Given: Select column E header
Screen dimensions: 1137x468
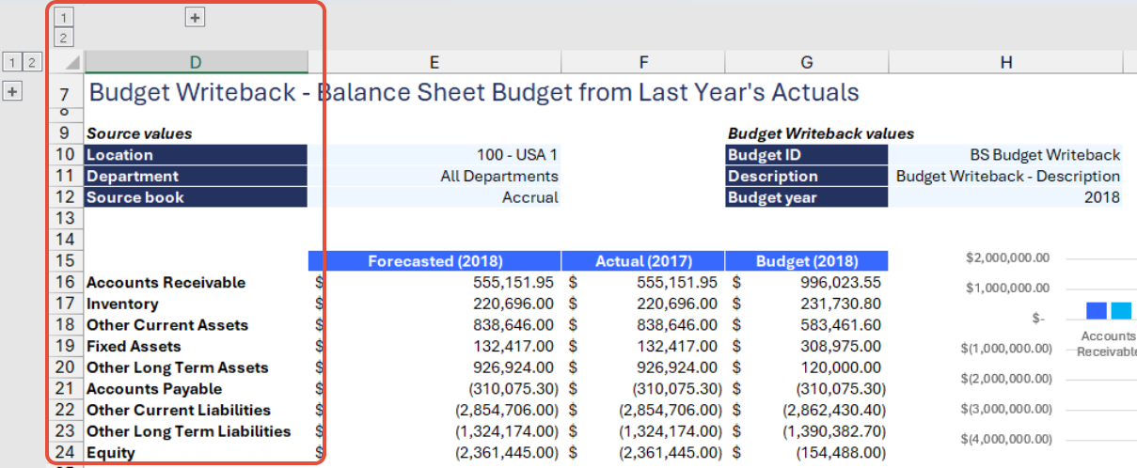Looking at the screenshot, I should pos(434,63).
